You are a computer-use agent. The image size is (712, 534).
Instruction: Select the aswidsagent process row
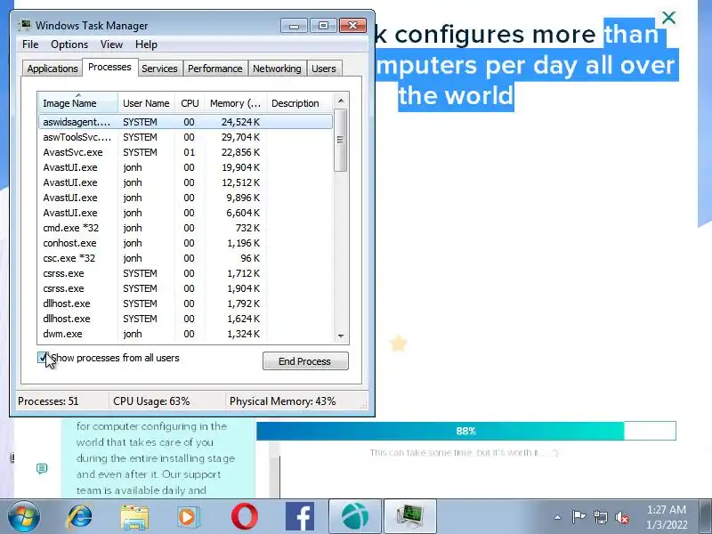pos(185,122)
